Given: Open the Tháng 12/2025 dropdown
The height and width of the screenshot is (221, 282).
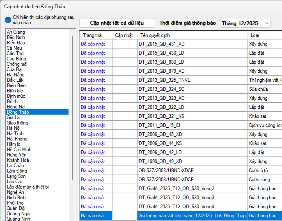Looking at the screenshot, I should (x=245, y=23).
